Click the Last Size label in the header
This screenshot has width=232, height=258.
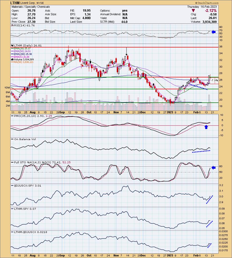tap(76, 22)
